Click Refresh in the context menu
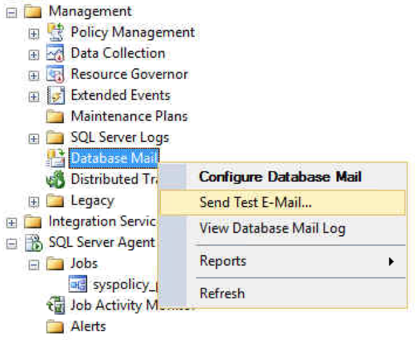419x340 pixels. pyautogui.click(x=222, y=294)
